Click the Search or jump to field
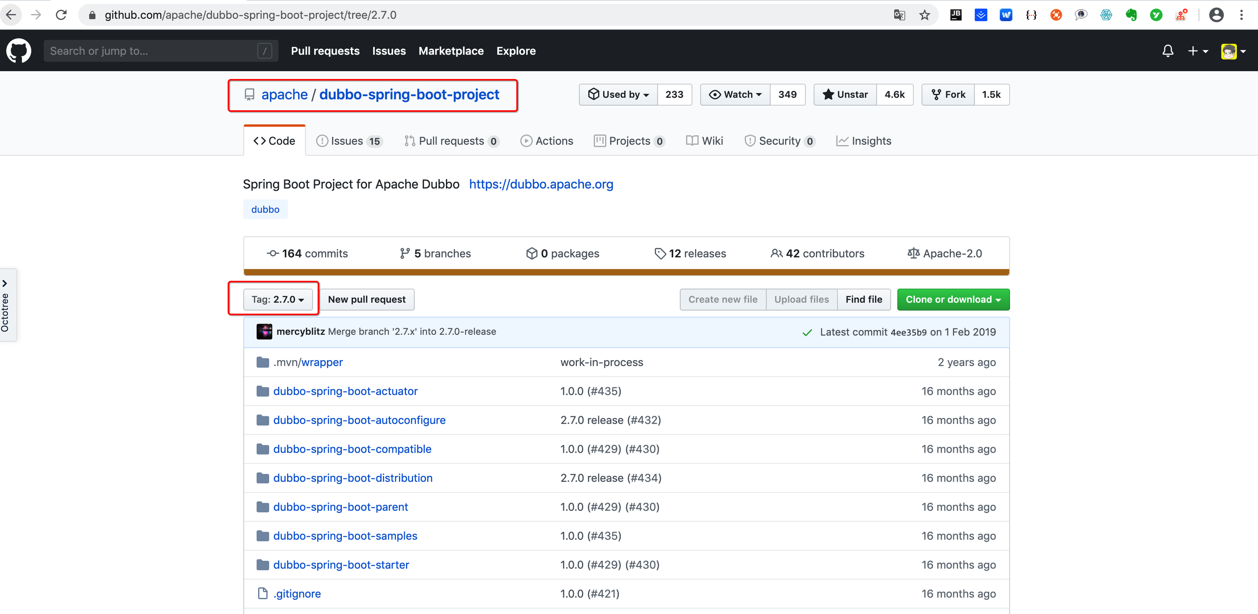This screenshot has height=614, width=1258. click(x=161, y=51)
